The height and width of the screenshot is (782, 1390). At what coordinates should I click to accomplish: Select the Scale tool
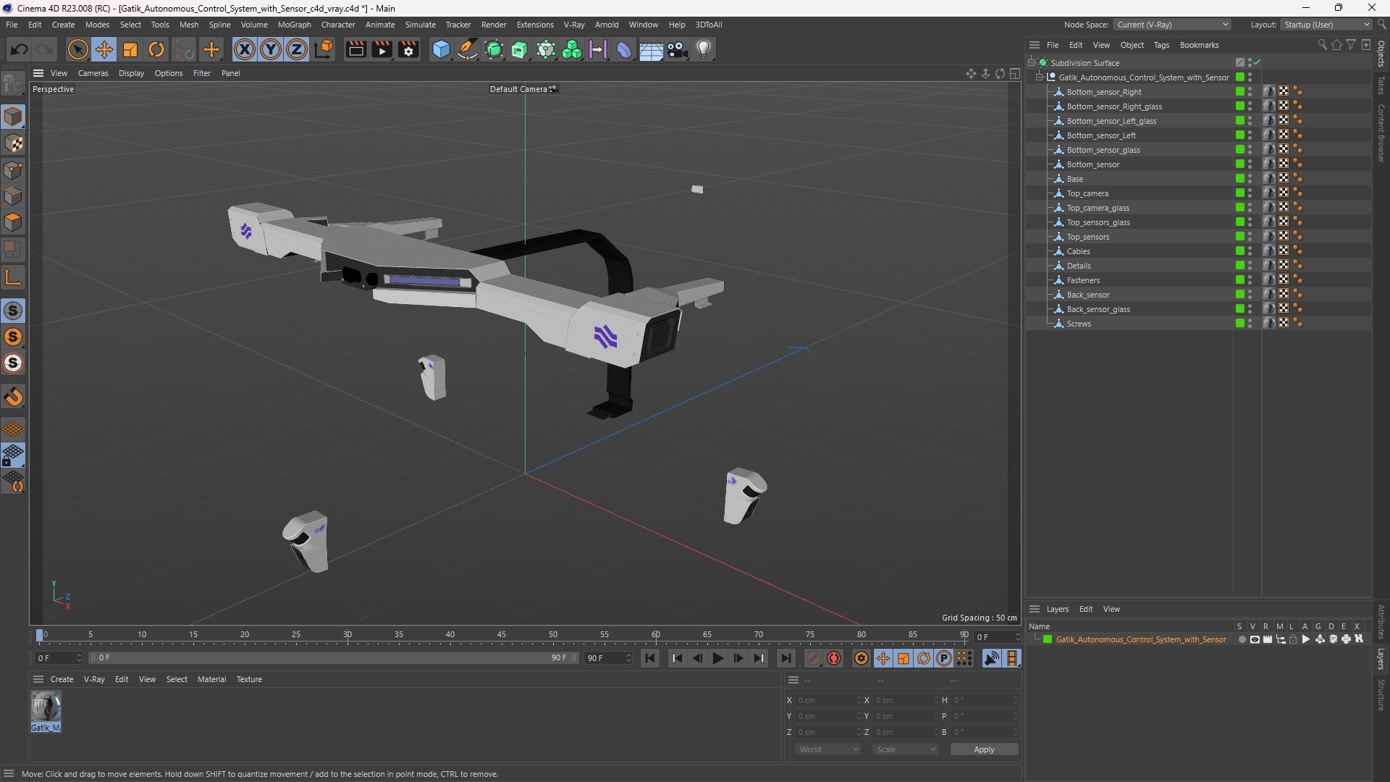point(130,49)
